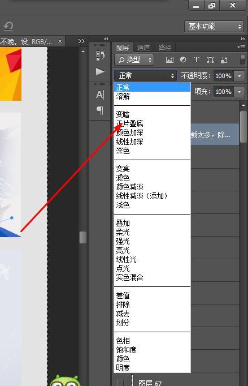Collapse the dock with left double arrows

tap(106, 38)
